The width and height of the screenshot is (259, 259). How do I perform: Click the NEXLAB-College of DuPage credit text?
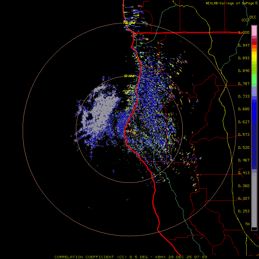230,3
